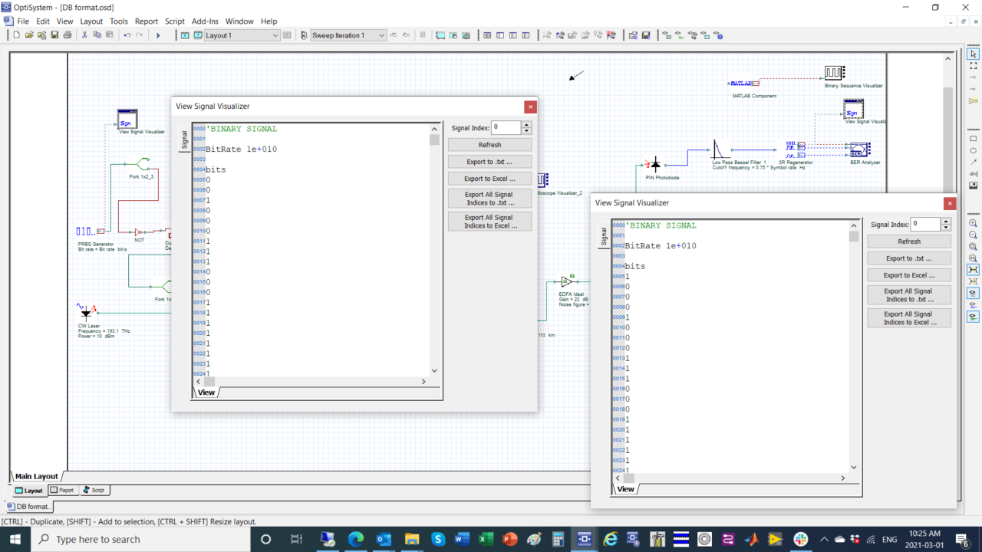The height and width of the screenshot is (552, 982).
Task: Click the CW Laser component
Action: click(86, 312)
